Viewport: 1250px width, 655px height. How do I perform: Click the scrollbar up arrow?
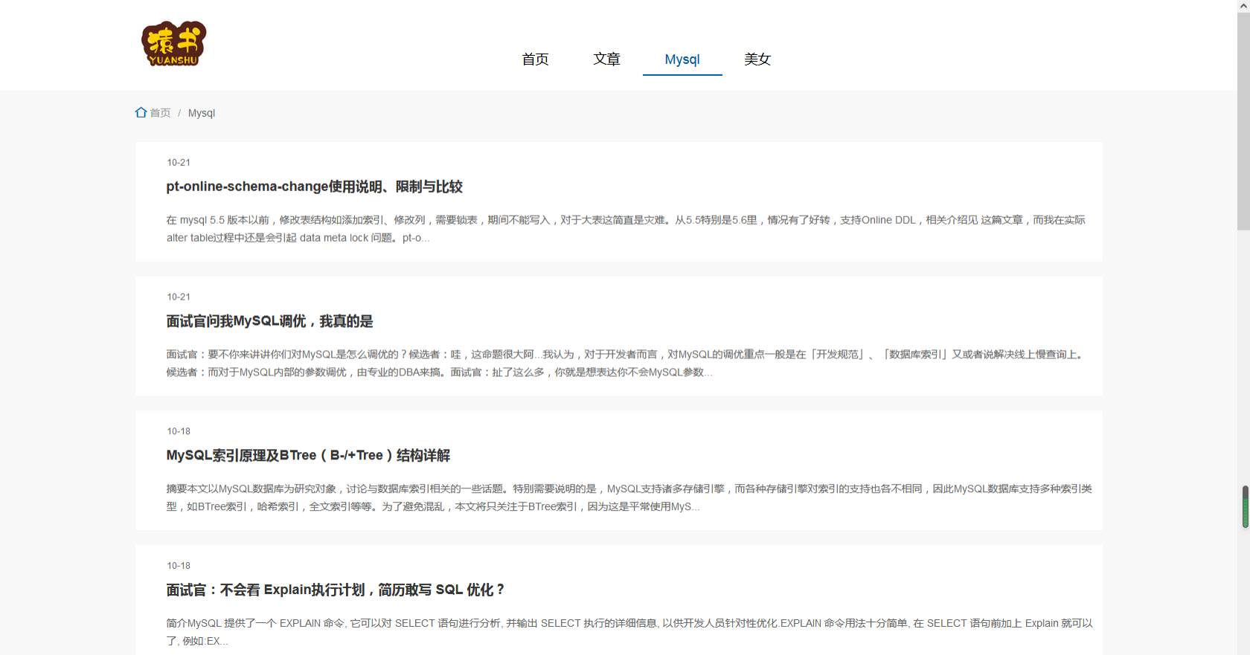(x=1243, y=6)
